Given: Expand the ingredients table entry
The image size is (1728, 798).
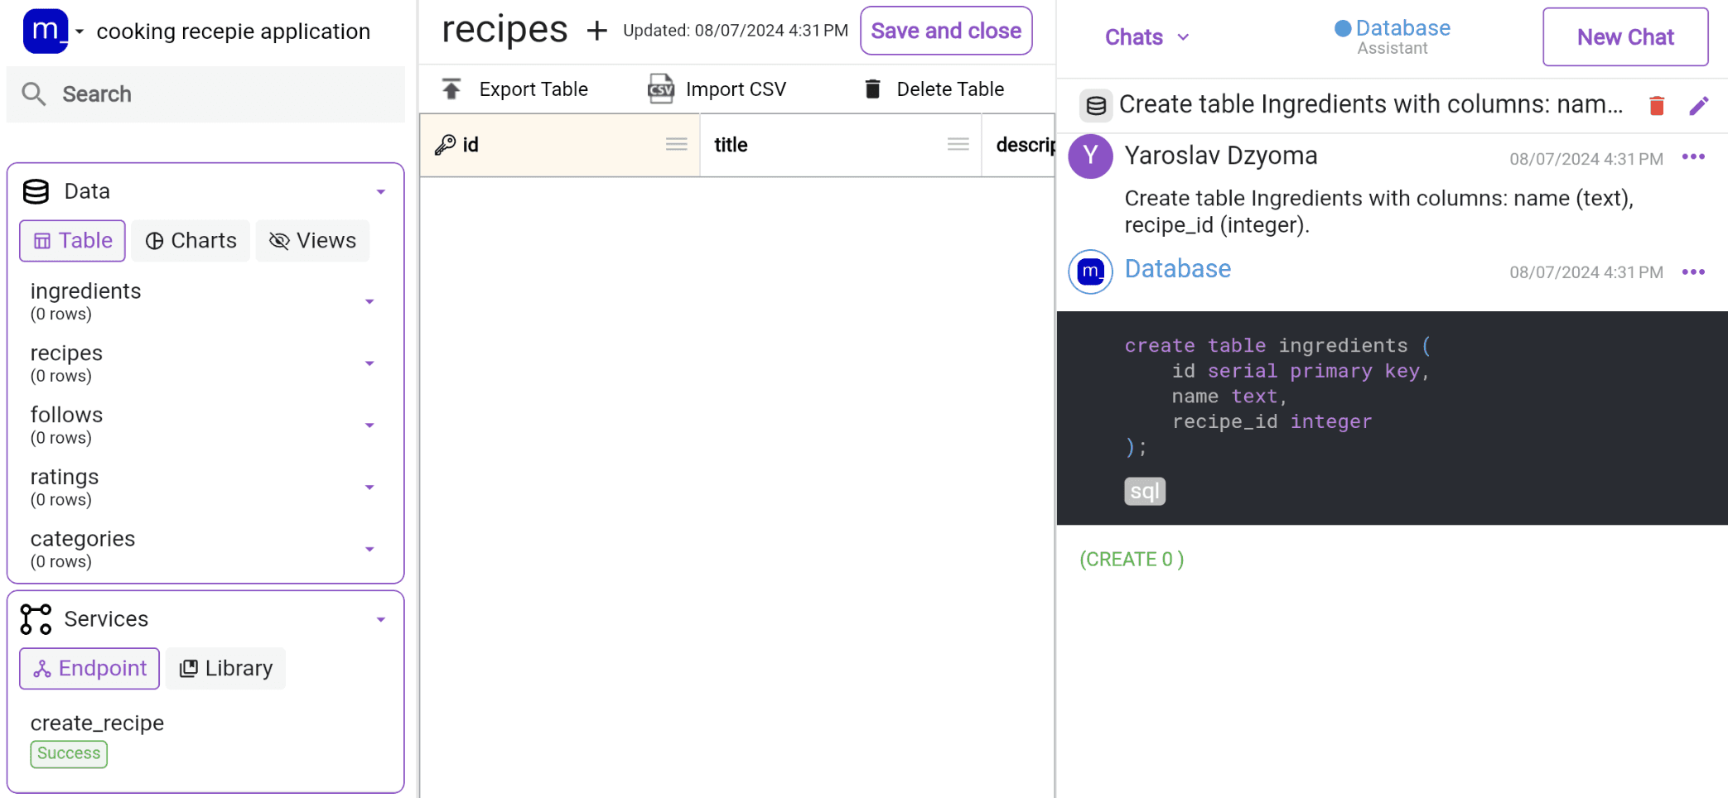Looking at the screenshot, I should (370, 301).
